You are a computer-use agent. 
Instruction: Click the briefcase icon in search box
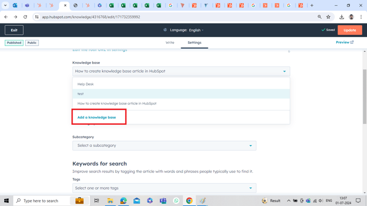[x=79, y=201]
